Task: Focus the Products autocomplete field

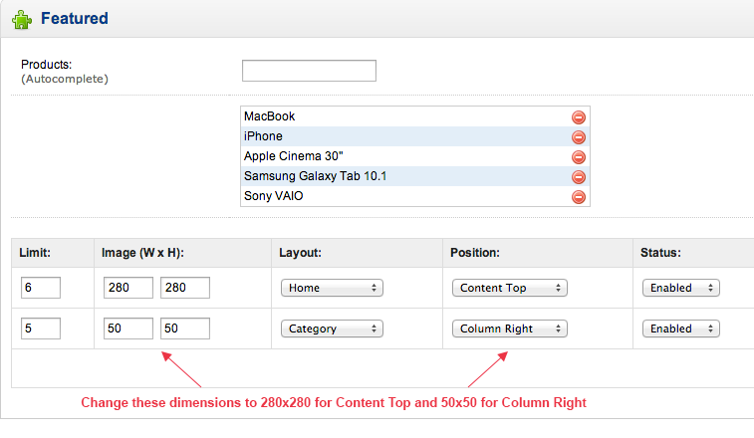Action: [x=309, y=71]
